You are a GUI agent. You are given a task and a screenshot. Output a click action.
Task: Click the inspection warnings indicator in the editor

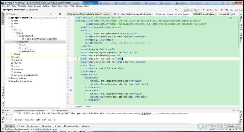coord(231,18)
